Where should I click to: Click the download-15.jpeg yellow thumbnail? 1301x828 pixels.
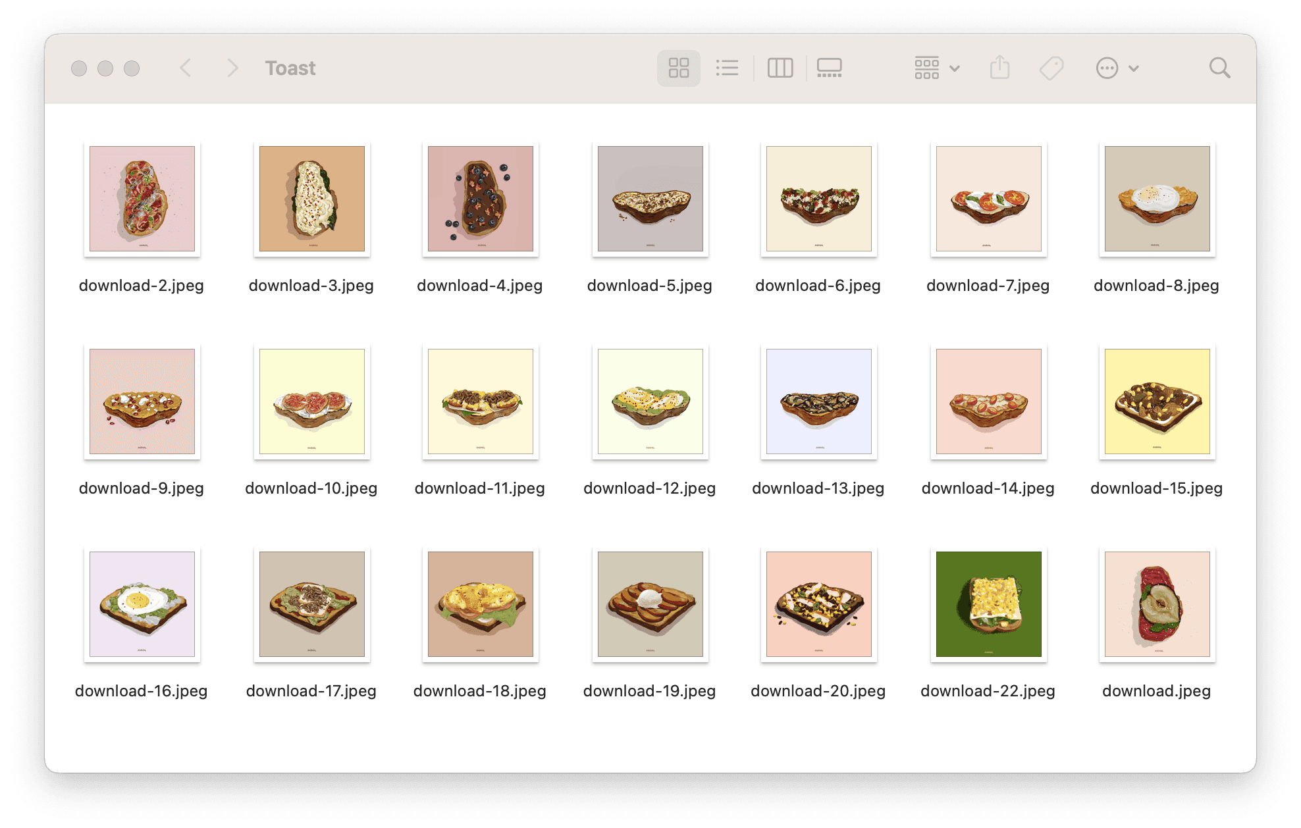point(1157,401)
